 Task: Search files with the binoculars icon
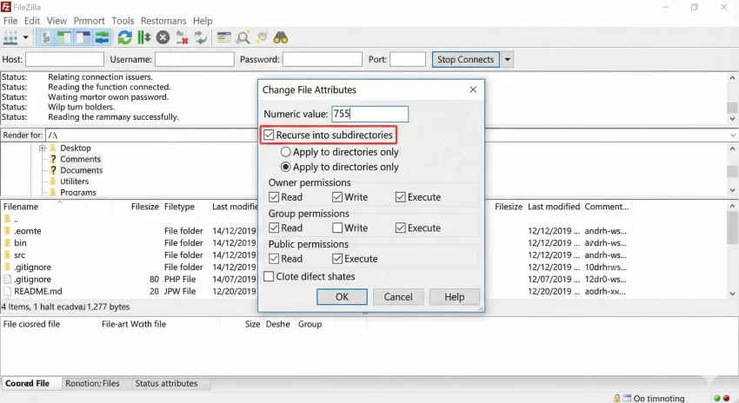(x=281, y=37)
